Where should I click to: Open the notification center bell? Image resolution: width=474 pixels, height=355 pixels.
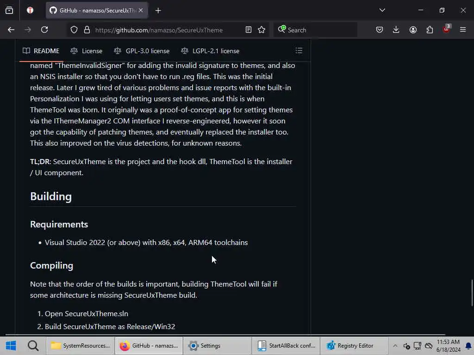(468, 346)
